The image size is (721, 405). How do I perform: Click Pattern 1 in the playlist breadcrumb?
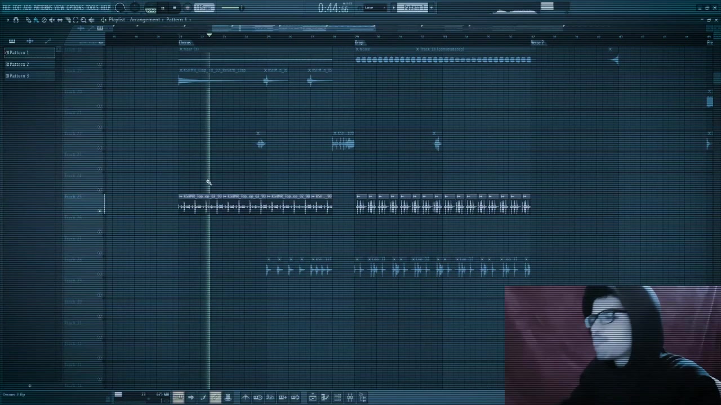(x=176, y=20)
